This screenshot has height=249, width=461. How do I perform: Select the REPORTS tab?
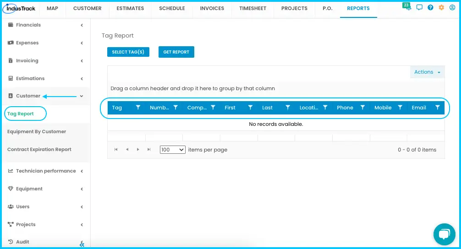click(x=358, y=9)
